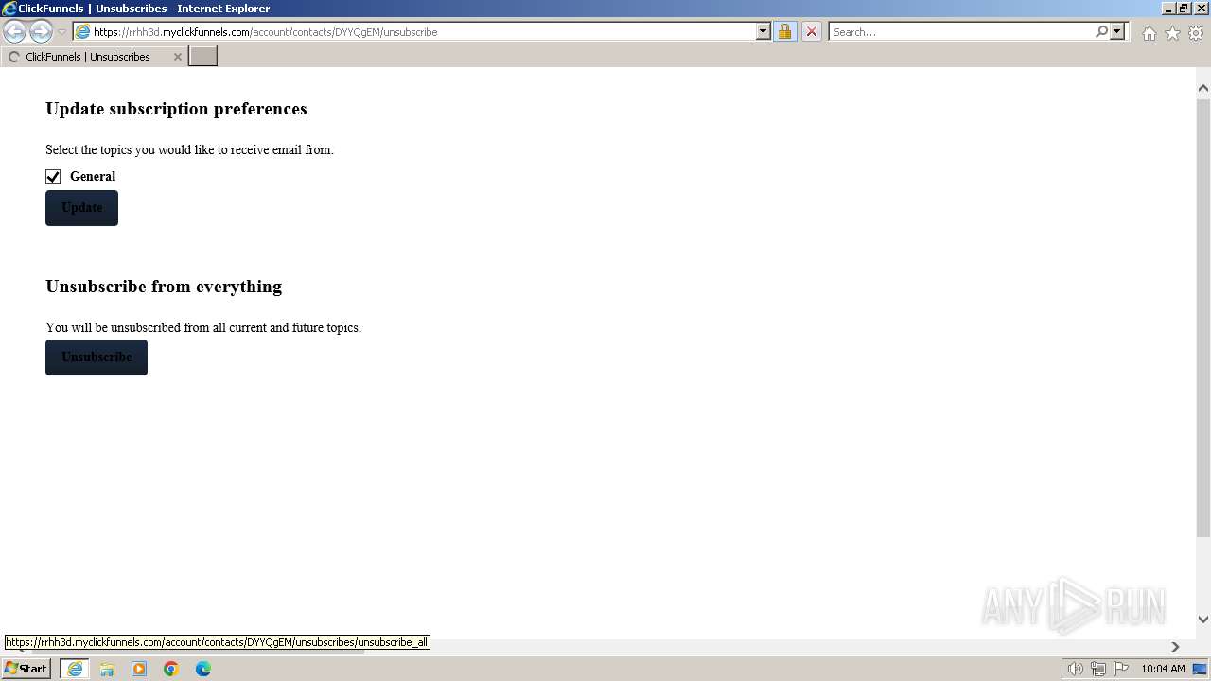Click 'Unsubscribe from everything' heading
This screenshot has width=1211, height=681.
click(x=164, y=287)
